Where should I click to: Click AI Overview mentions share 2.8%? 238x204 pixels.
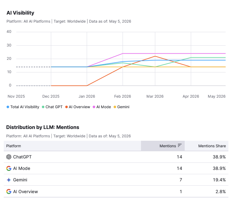(221, 192)
